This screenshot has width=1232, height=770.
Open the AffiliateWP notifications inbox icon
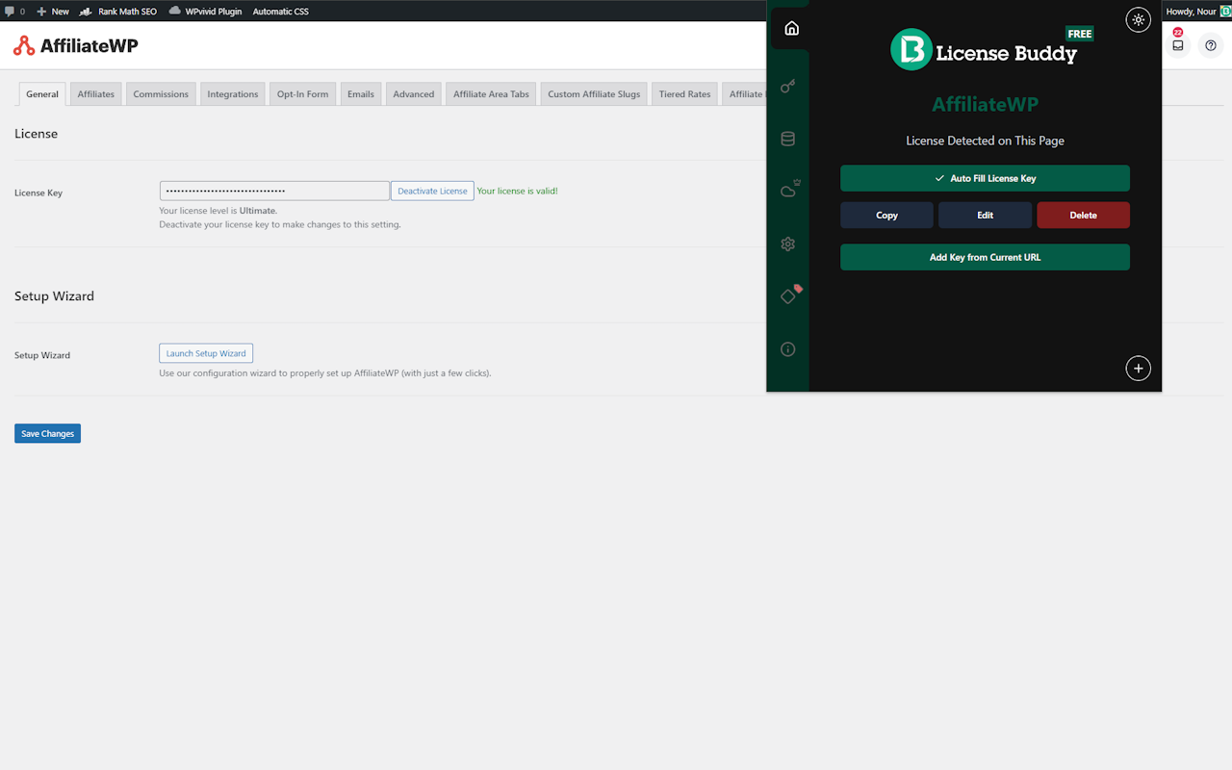[x=1177, y=44]
